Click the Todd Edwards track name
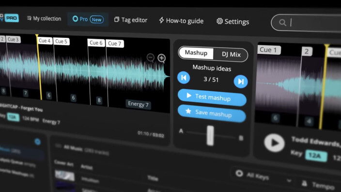 [316, 142]
